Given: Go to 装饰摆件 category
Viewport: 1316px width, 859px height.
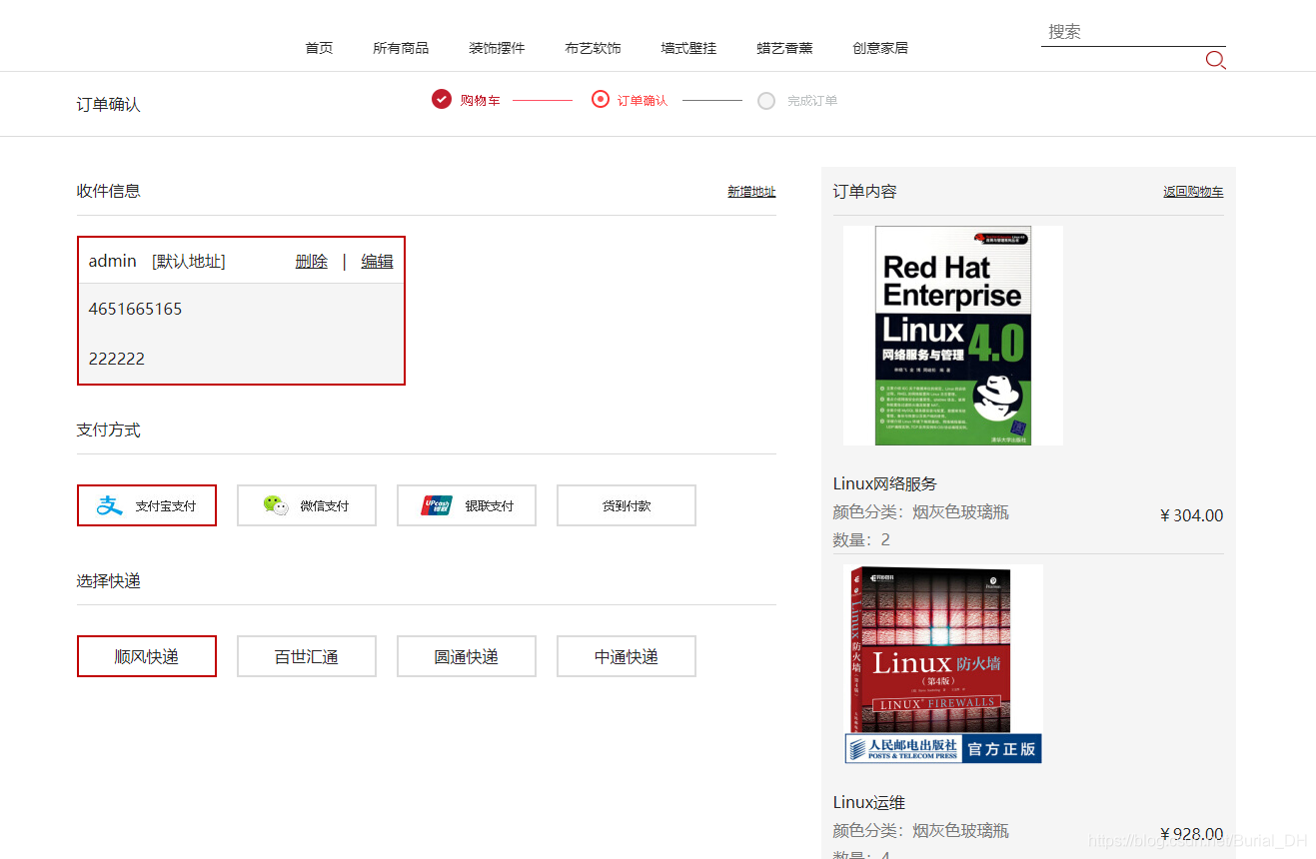Looking at the screenshot, I should click(x=497, y=48).
